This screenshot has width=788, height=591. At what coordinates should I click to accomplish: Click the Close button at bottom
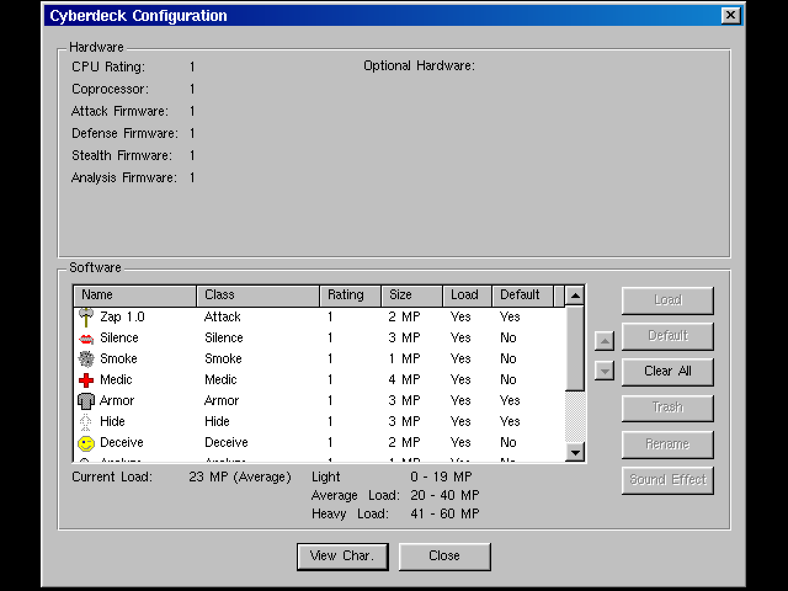coord(444,557)
